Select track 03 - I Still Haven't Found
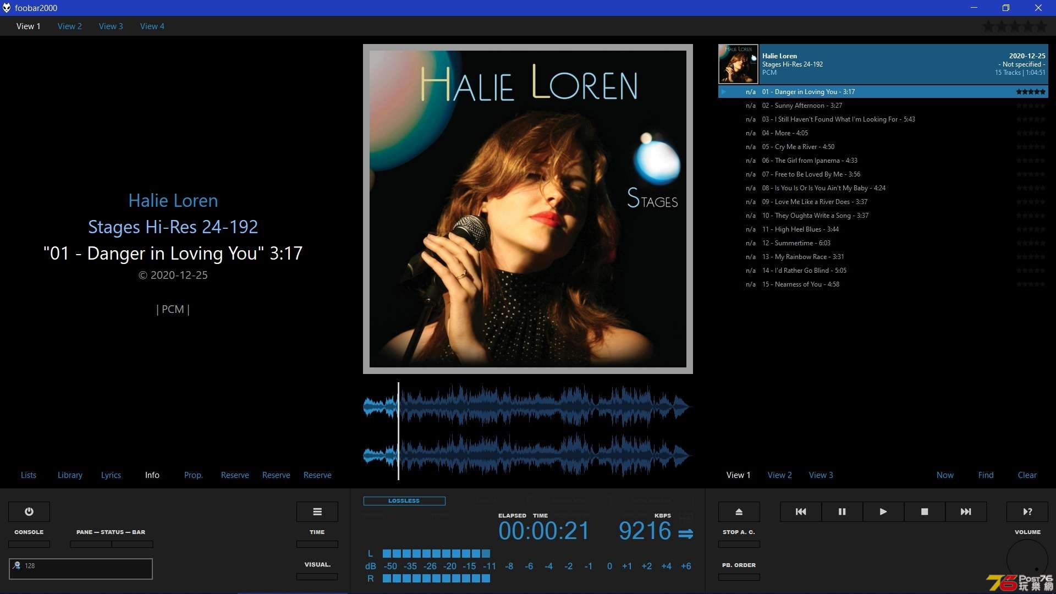This screenshot has height=594, width=1056. (x=883, y=119)
